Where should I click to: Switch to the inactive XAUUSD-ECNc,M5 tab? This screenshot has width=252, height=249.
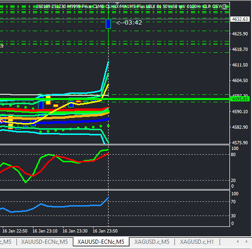44,242
